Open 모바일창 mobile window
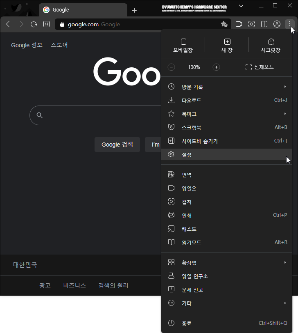The width and height of the screenshot is (298, 333). [x=183, y=46]
